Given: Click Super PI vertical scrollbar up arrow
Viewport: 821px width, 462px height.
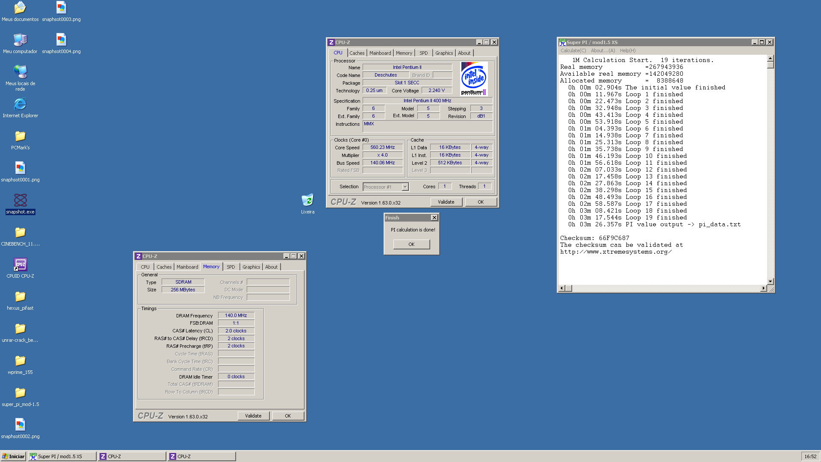Looking at the screenshot, I should click(x=770, y=59).
